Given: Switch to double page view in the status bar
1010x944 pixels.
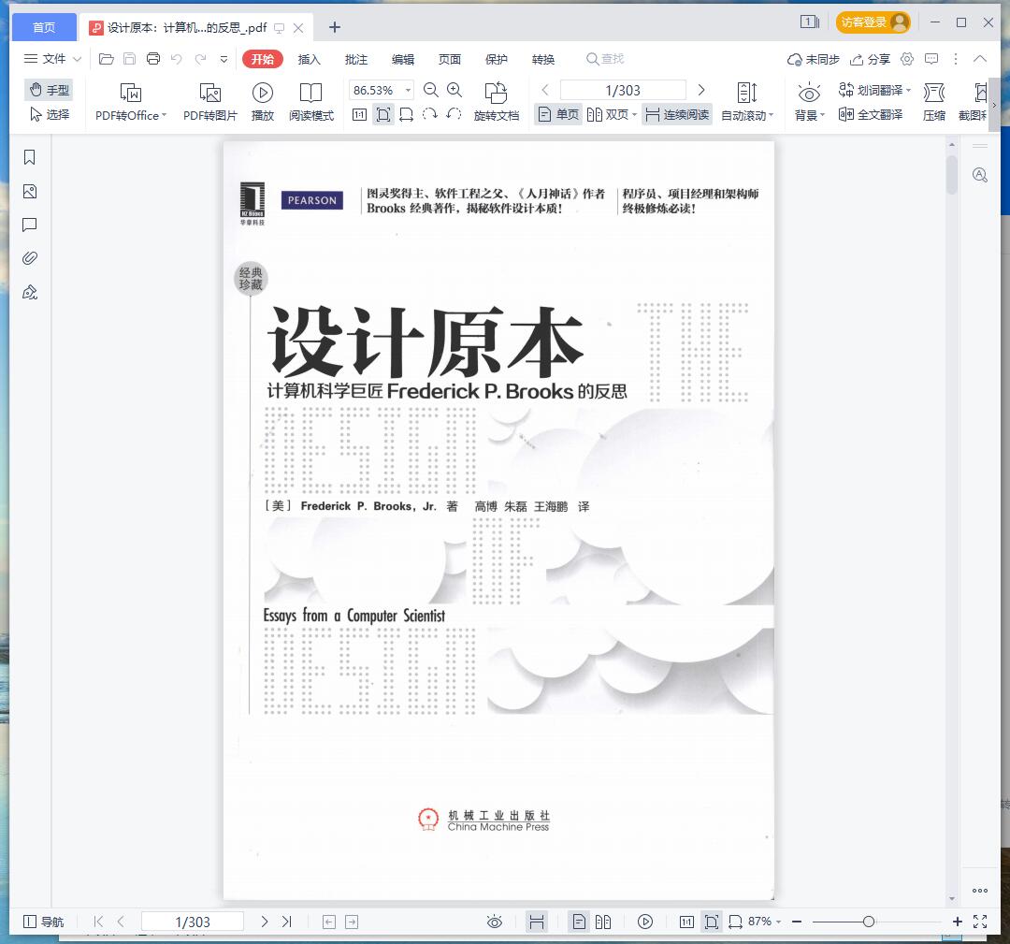Looking at the screenshot, I should [603, 922].
